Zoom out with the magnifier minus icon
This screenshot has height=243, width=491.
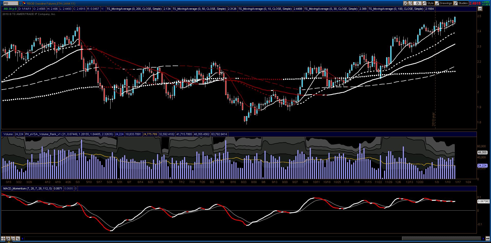pyautogui.click(x=13, y=238)
